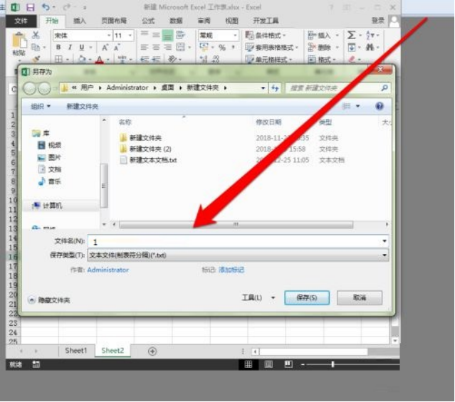Switch to the 插入 ribbon tab
This screenshot has width=455, height=402.
pyautogui.click(x=80, y=21)
